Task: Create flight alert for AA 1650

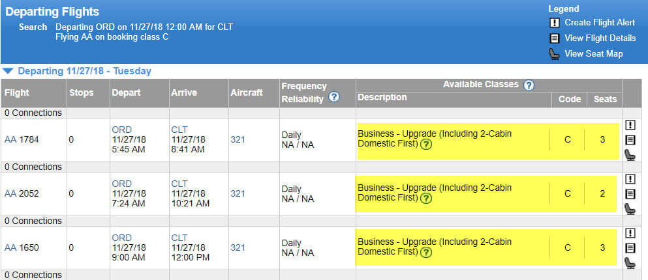Action: [630, 233]
